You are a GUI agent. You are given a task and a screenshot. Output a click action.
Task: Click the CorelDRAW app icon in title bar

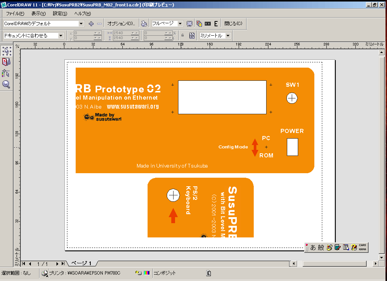[3, 5]
